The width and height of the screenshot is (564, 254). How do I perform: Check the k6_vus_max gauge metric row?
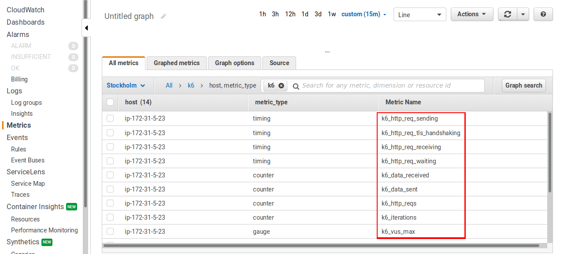[110, 231]
